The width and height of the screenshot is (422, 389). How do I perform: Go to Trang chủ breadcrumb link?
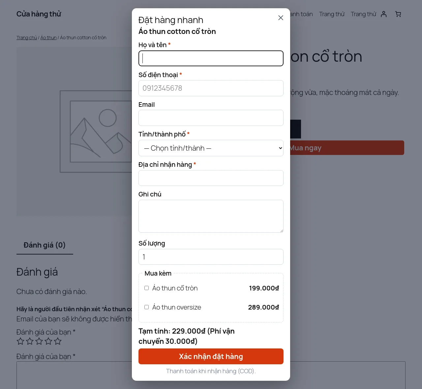pyautogui.click(x=27, y=38)
